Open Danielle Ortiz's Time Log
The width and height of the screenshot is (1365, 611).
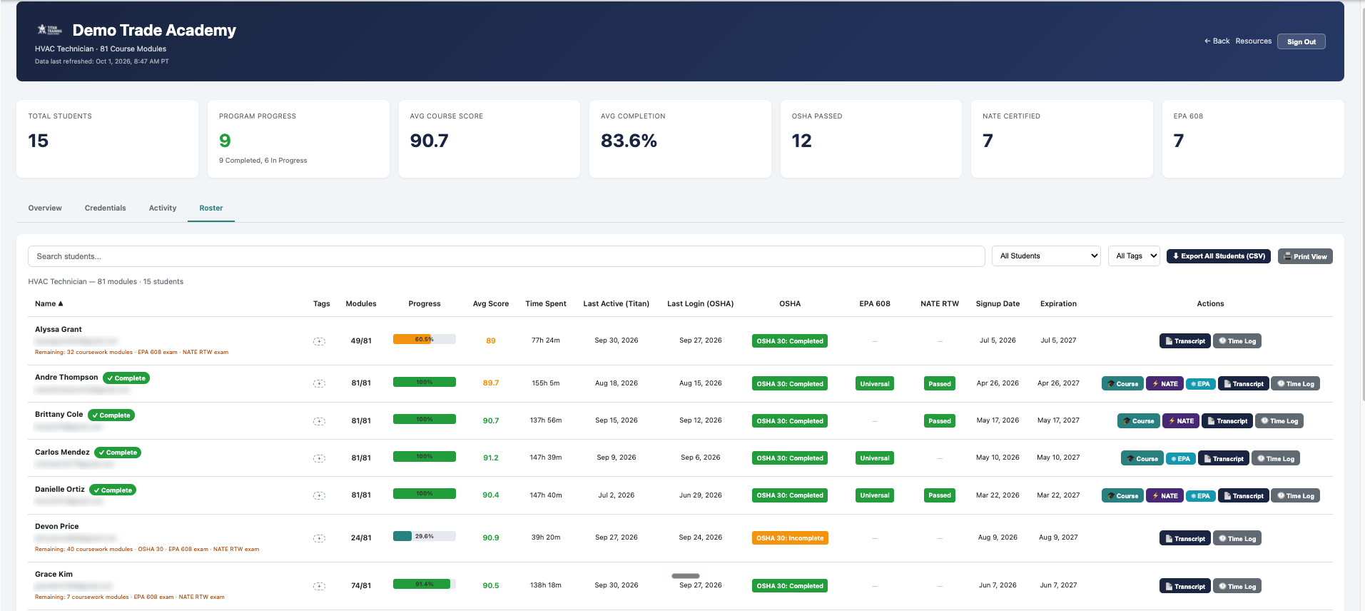[1296, 495]
